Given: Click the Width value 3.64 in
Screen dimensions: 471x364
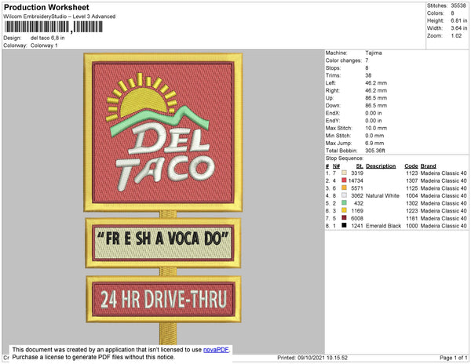Looking at the screenshot, I should pyautogui.click(x=459, y=28).
